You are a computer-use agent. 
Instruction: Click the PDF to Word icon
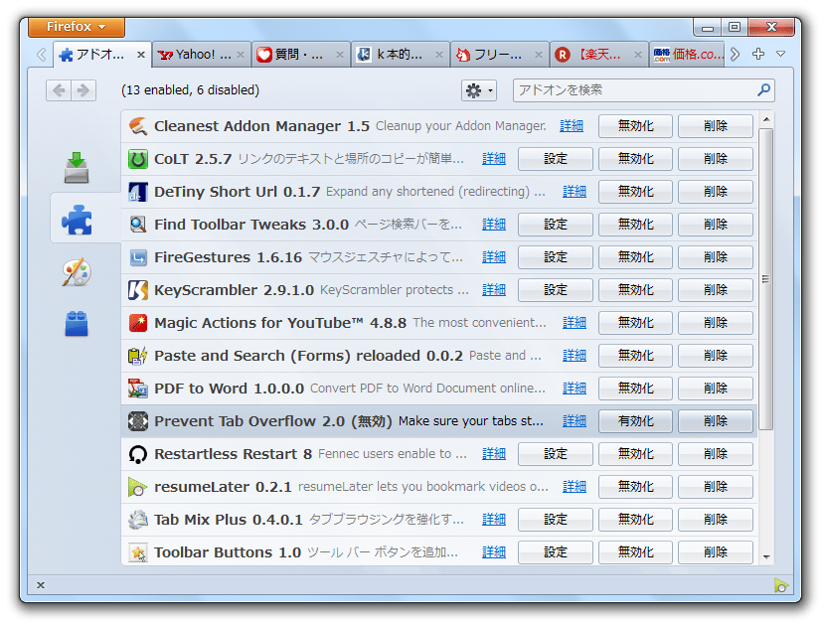pos(138,389)
